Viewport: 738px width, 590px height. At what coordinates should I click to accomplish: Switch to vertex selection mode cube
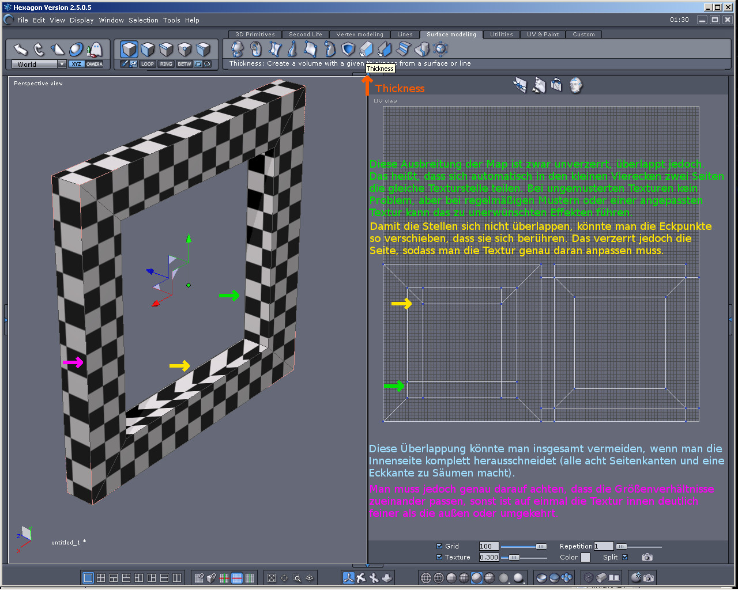[185, 49]
